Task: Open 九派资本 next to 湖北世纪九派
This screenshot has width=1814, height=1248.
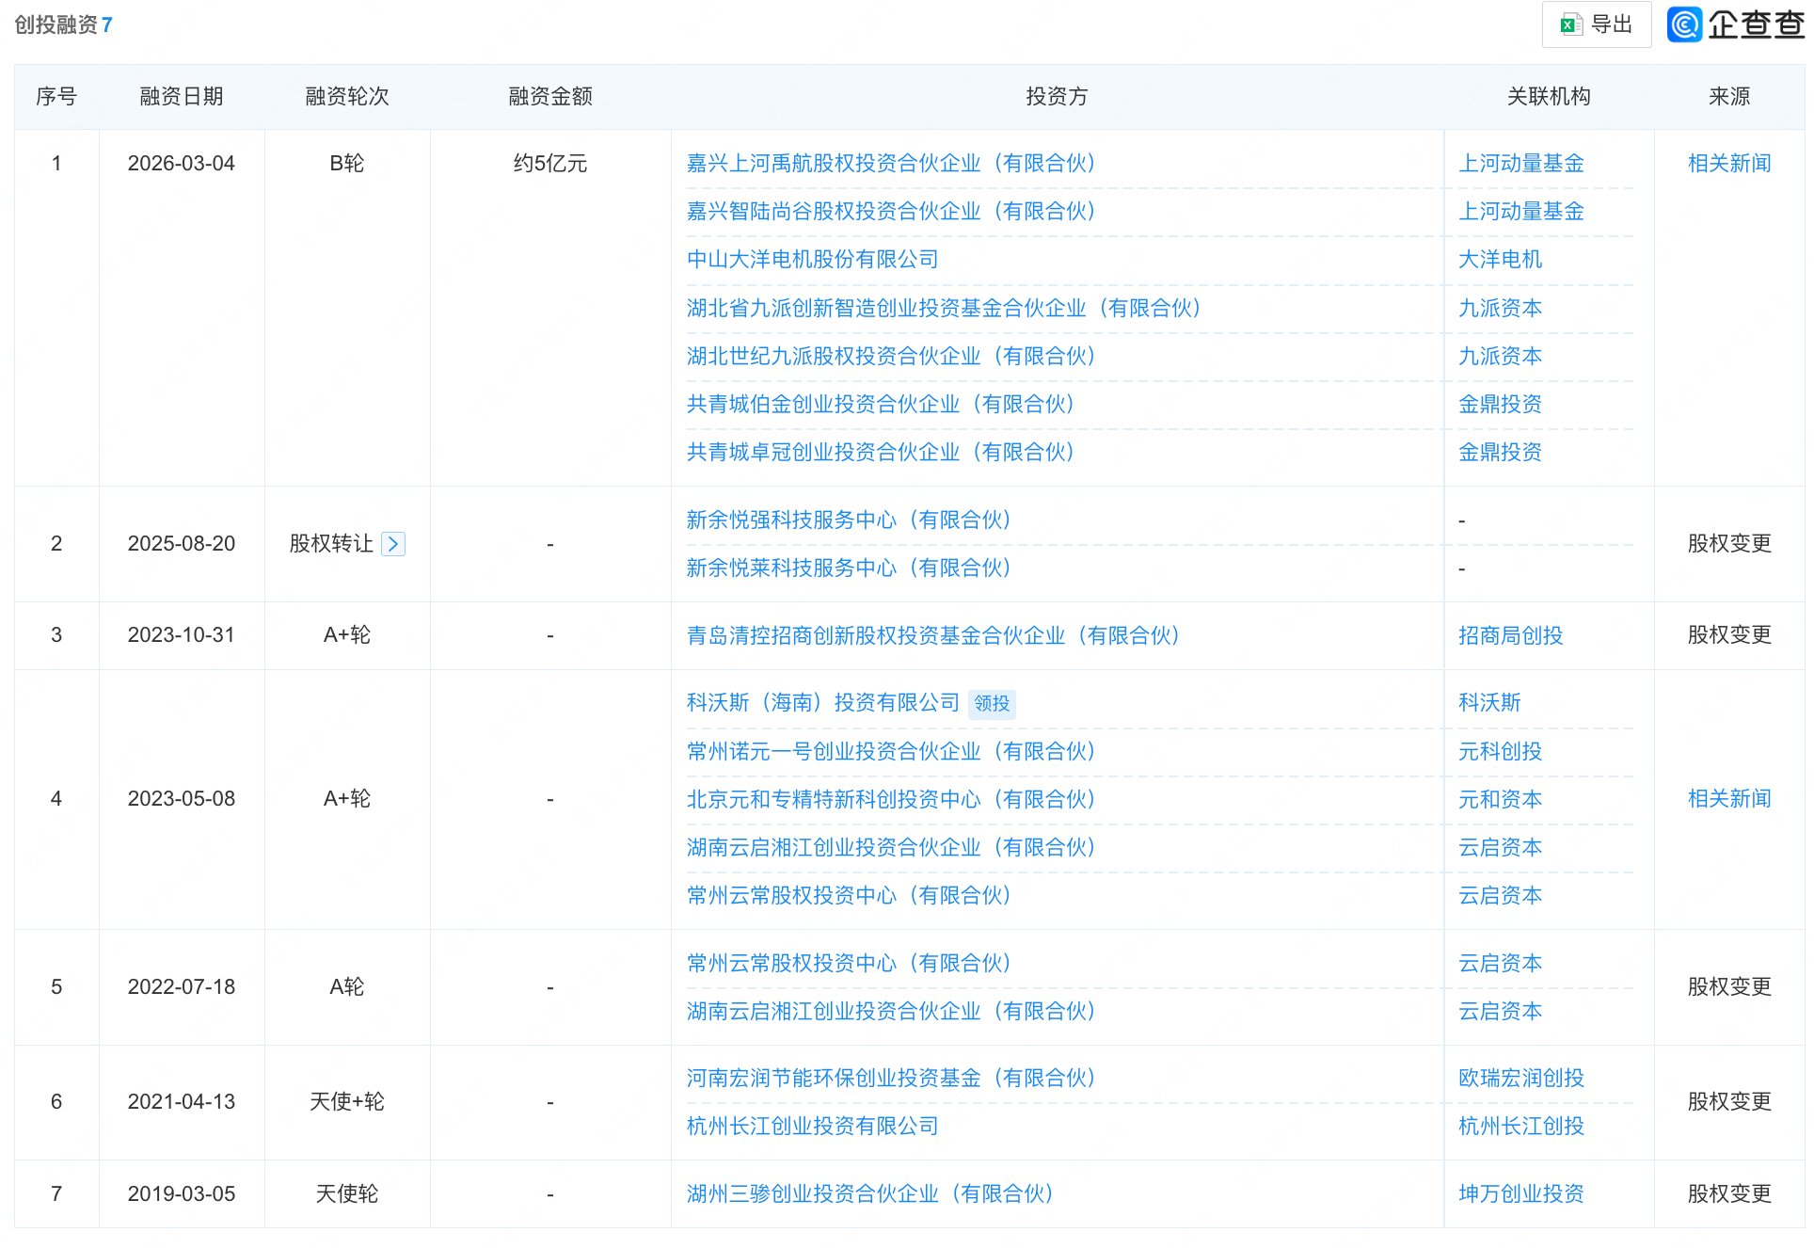Action: tap(1501, 357)
